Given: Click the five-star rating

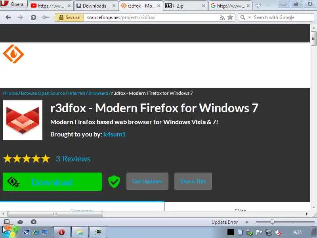Looking at the screenshot, I should (27, 159).
